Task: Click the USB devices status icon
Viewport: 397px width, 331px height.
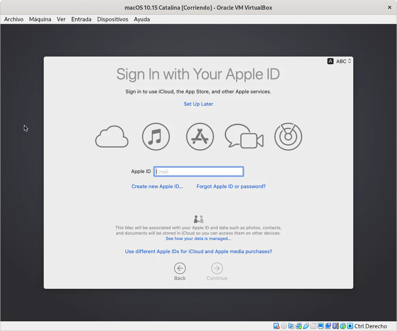Action: pyautogui.click(x=306, y=326)
